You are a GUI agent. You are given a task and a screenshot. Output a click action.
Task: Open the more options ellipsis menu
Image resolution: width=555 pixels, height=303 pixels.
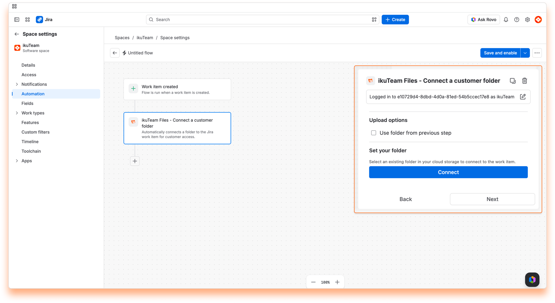click(x=537, y=53)
